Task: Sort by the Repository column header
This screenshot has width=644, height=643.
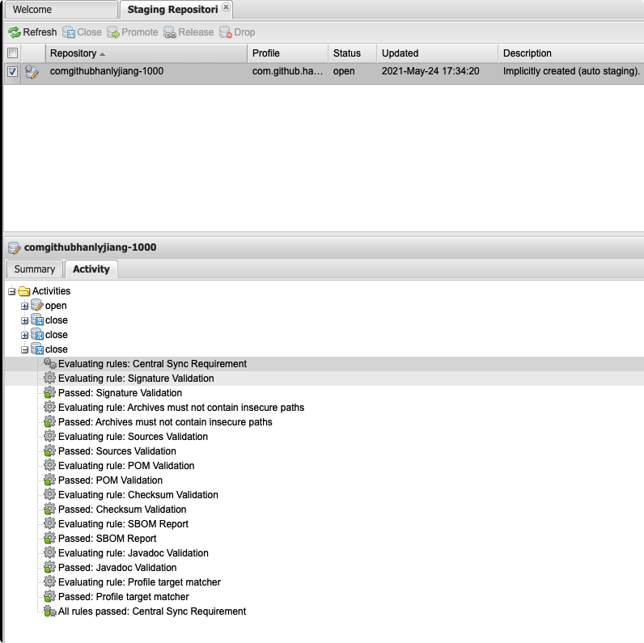Action: (x=146, y=53)
